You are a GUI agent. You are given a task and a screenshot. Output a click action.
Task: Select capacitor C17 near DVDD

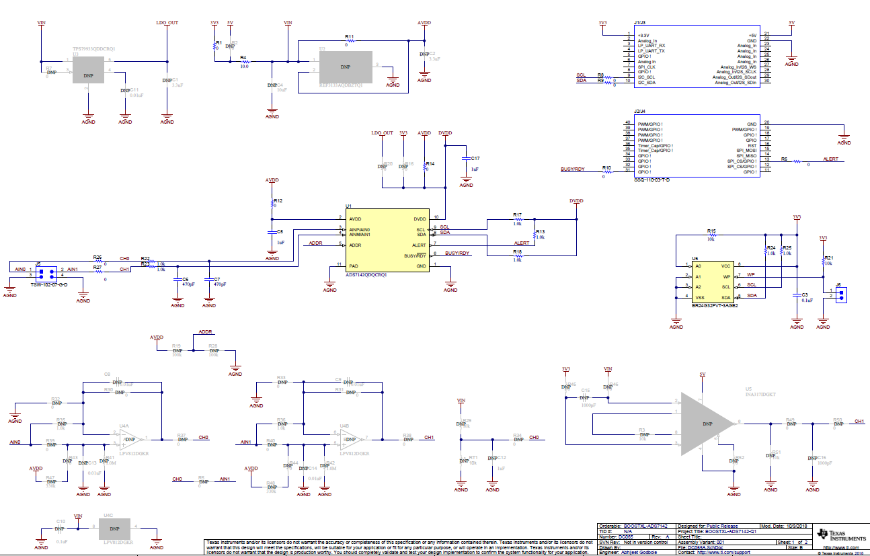pyautogui.click(x=466, y=158)
